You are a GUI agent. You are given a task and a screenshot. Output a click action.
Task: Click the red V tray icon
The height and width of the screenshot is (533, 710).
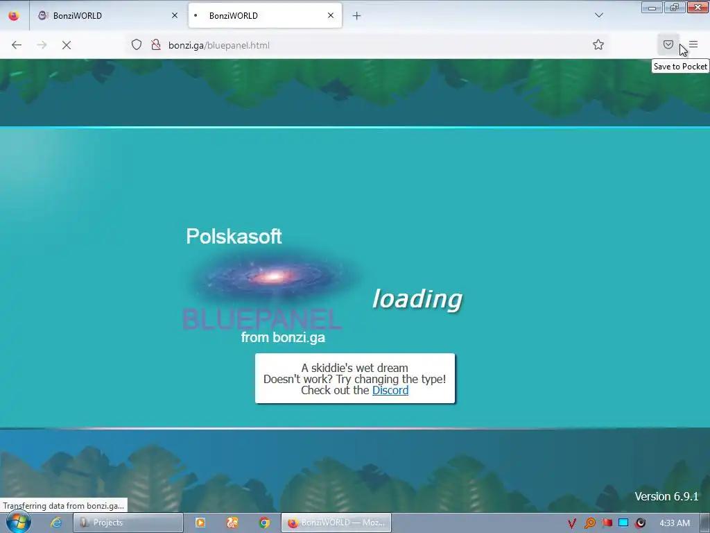click(x=572, y=523)
